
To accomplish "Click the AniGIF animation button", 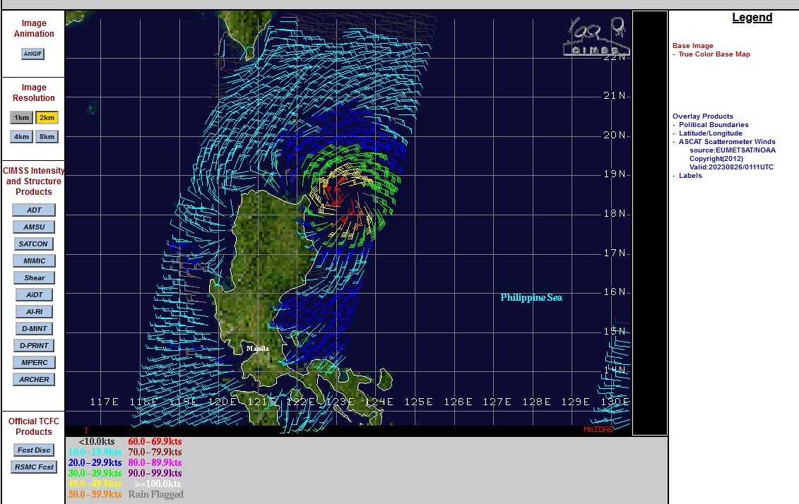I will click(x=32, y=54).
